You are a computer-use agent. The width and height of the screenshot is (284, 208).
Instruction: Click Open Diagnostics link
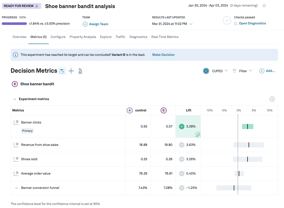tap(252, 23)
